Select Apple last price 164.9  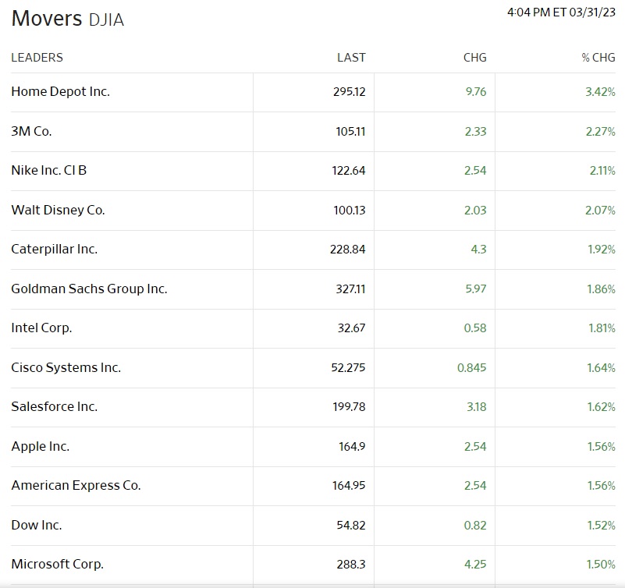pyautogui.click(x=352, y=446)
